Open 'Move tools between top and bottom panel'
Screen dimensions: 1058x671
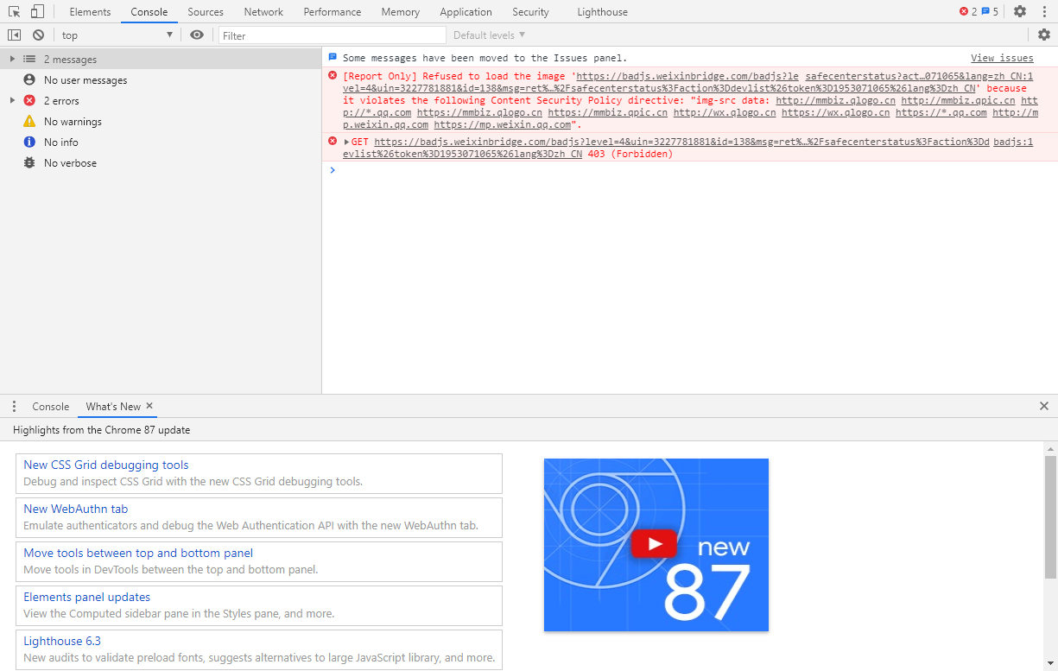click(x=259, y=561)
